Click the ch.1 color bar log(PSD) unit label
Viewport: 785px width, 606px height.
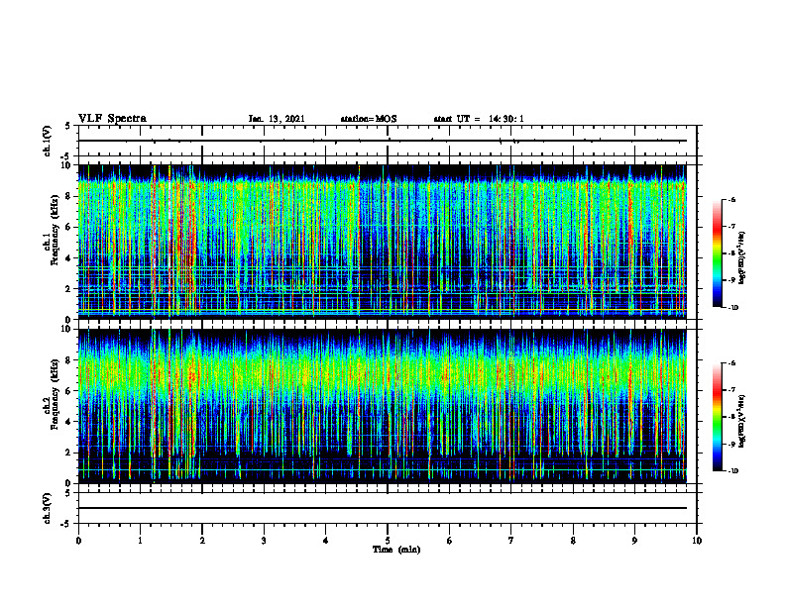(742, 258)
